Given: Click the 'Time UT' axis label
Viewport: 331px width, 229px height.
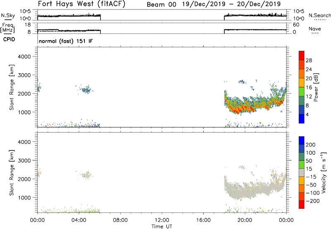Looking at the screenshot, I should click(x=162, y=227).
